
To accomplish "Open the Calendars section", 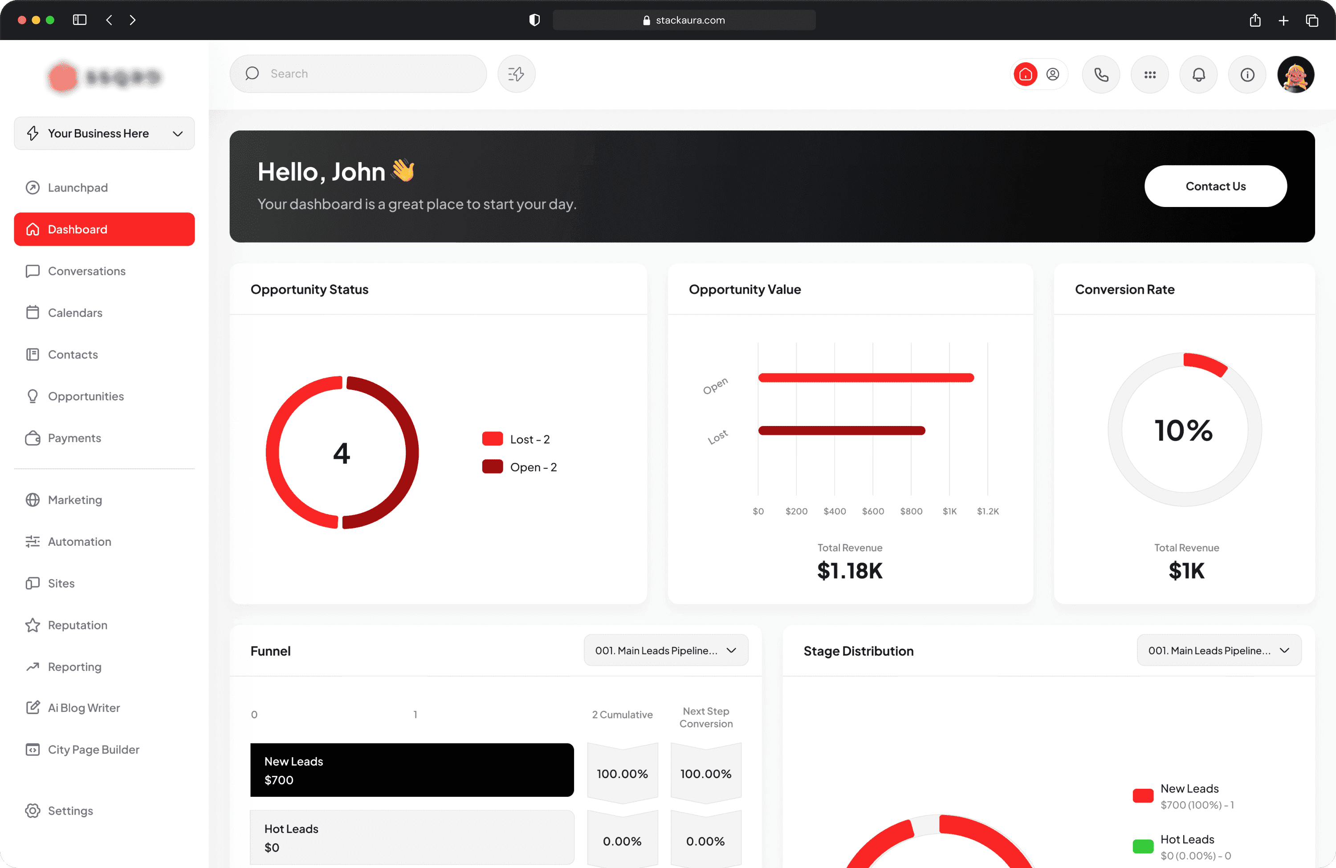I will (x=75, y=312).
